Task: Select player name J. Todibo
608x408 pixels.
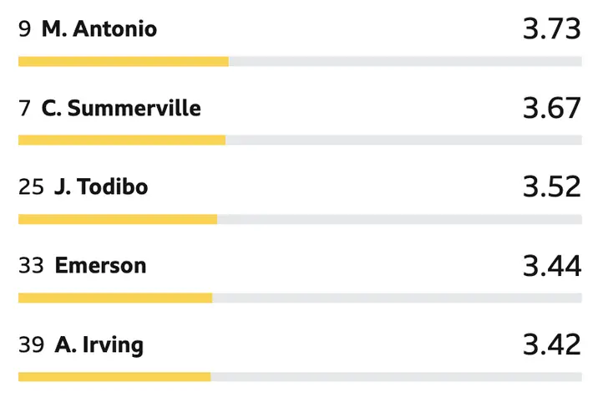Action: [x=101, y=186]
